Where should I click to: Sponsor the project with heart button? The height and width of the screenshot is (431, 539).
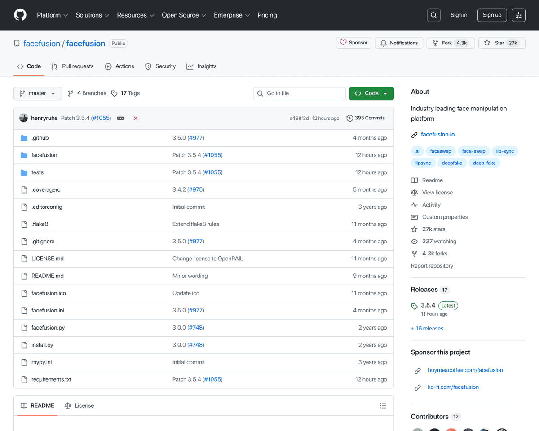coord(353,43)
